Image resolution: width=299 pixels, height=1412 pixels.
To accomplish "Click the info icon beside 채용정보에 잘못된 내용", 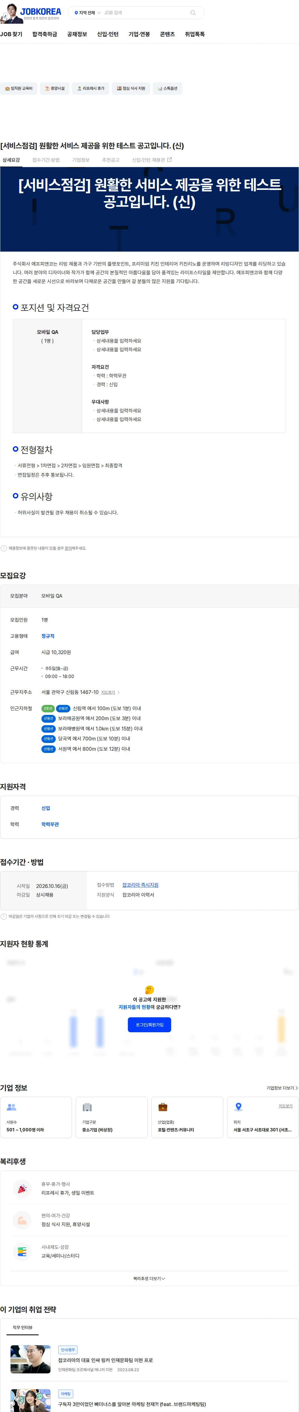I will click(x=4, y=548).
